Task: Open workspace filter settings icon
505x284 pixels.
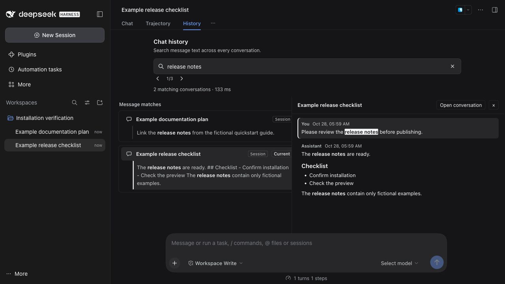Action: (87, 103)
